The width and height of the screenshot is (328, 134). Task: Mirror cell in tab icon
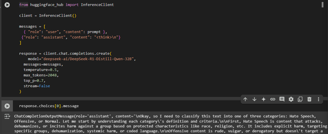pyautogui.click(x=300, y=99)
